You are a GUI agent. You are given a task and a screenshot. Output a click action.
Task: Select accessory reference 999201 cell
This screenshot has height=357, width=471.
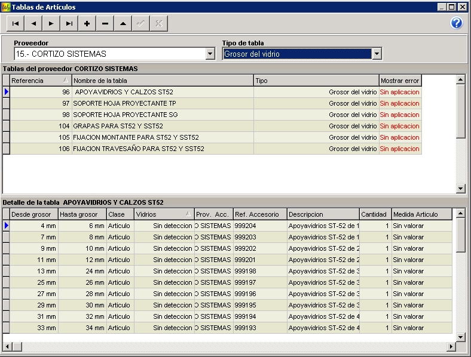coord(260,260)
